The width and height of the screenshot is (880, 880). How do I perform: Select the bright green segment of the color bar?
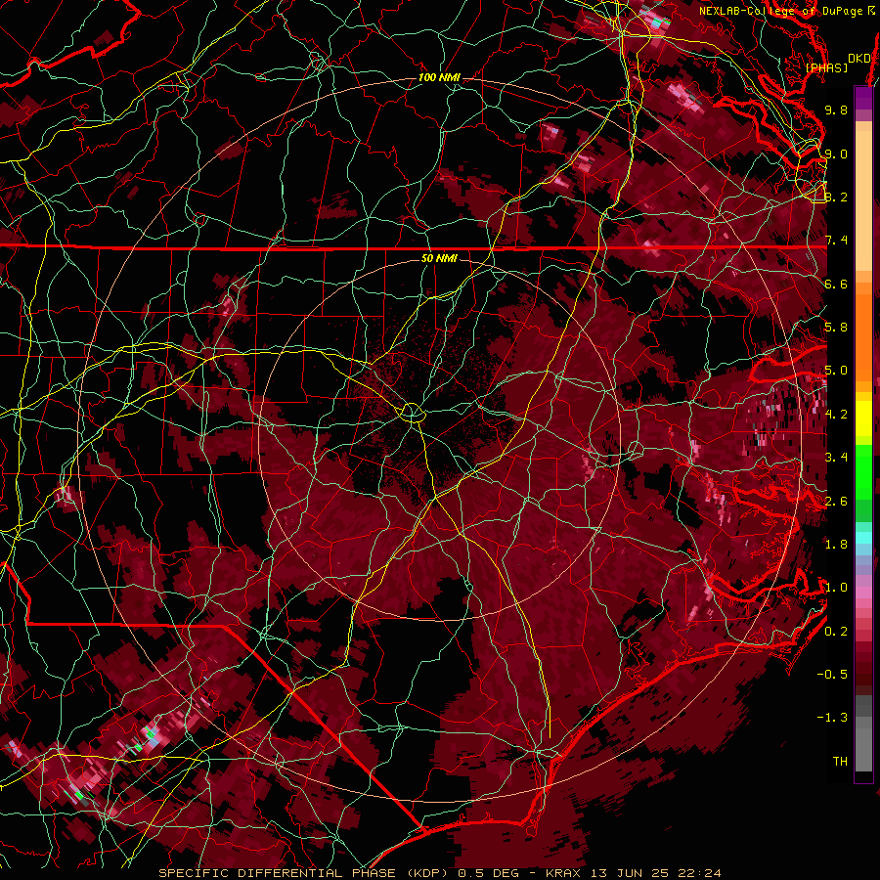click(863, 472)
